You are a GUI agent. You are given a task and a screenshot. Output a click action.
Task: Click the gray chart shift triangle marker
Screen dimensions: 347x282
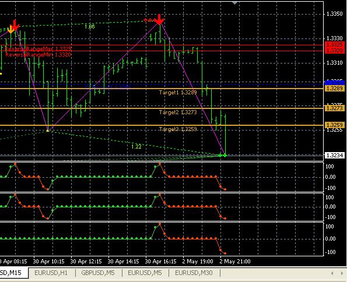tap(235, 3)
